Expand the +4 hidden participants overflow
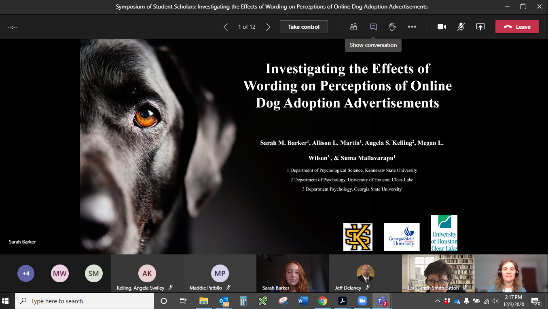548x309 pixels. click(x=26, y=273)
